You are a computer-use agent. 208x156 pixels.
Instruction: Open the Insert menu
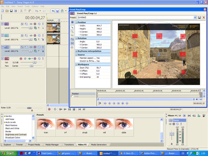click(x=20, y=6)
